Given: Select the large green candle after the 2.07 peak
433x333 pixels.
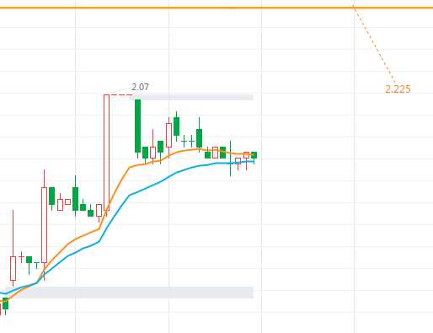Looking at the screenshot, I should (137, 128).
